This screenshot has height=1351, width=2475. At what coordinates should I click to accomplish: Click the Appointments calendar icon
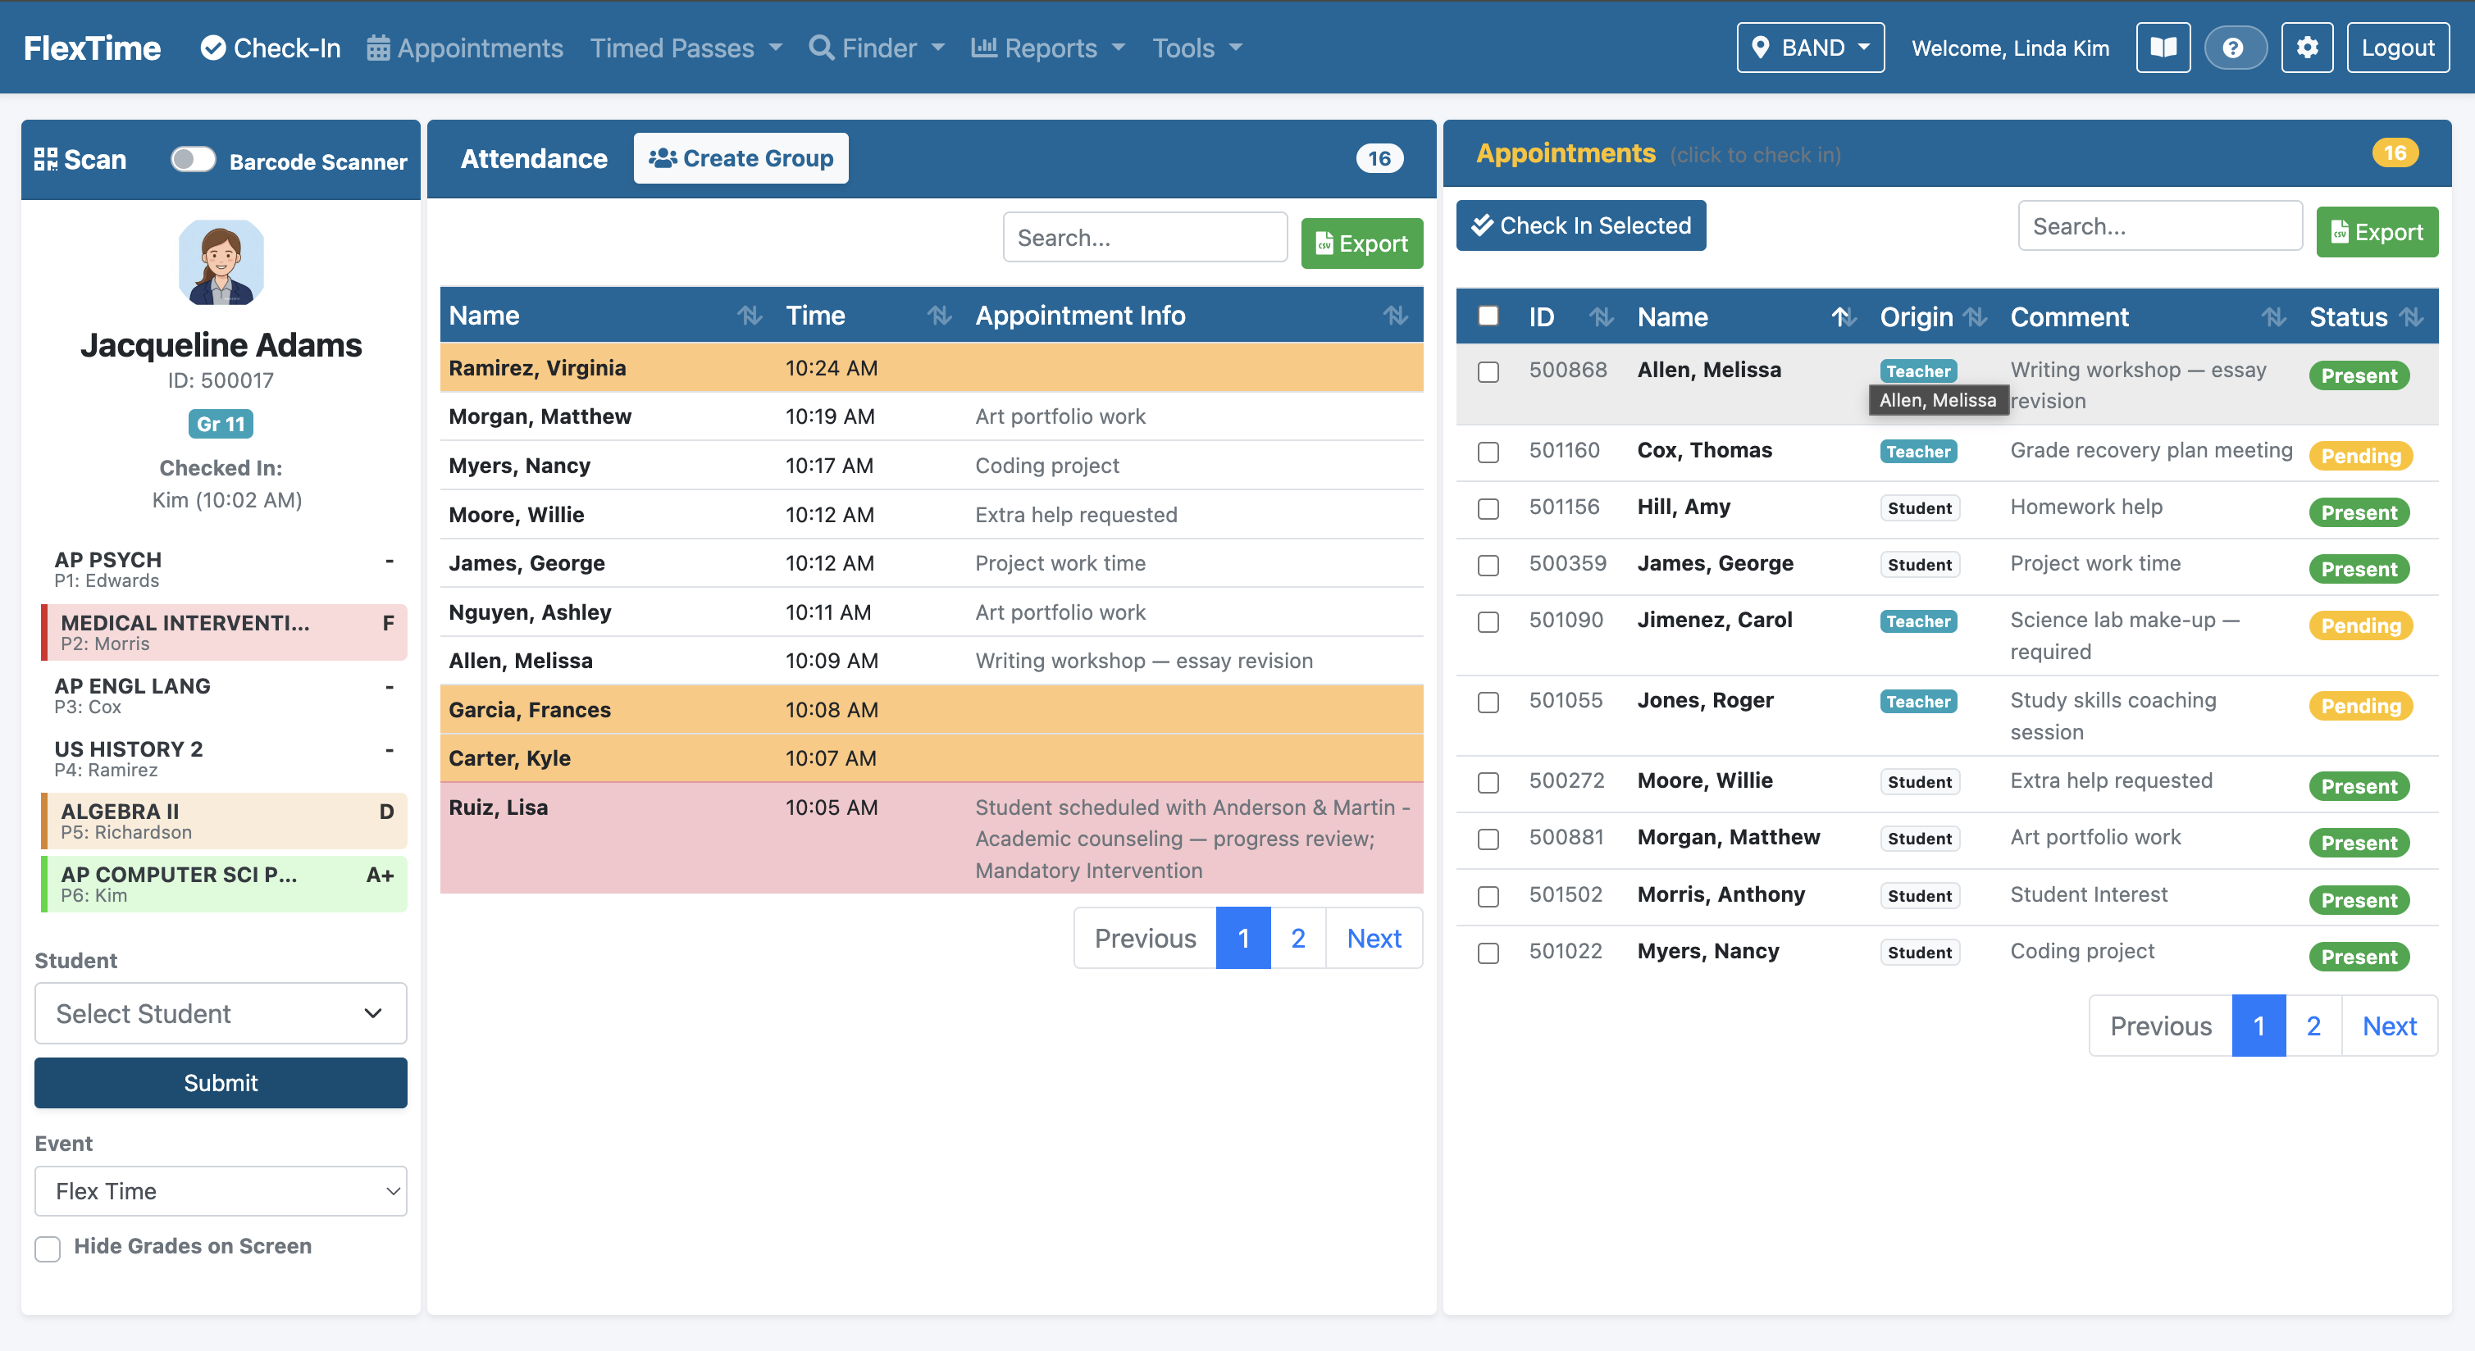click(379, 48)
